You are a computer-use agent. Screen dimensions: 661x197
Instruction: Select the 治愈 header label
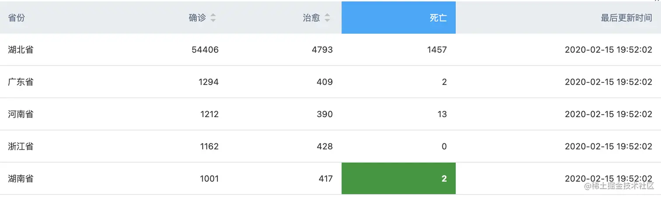[311, 18]
